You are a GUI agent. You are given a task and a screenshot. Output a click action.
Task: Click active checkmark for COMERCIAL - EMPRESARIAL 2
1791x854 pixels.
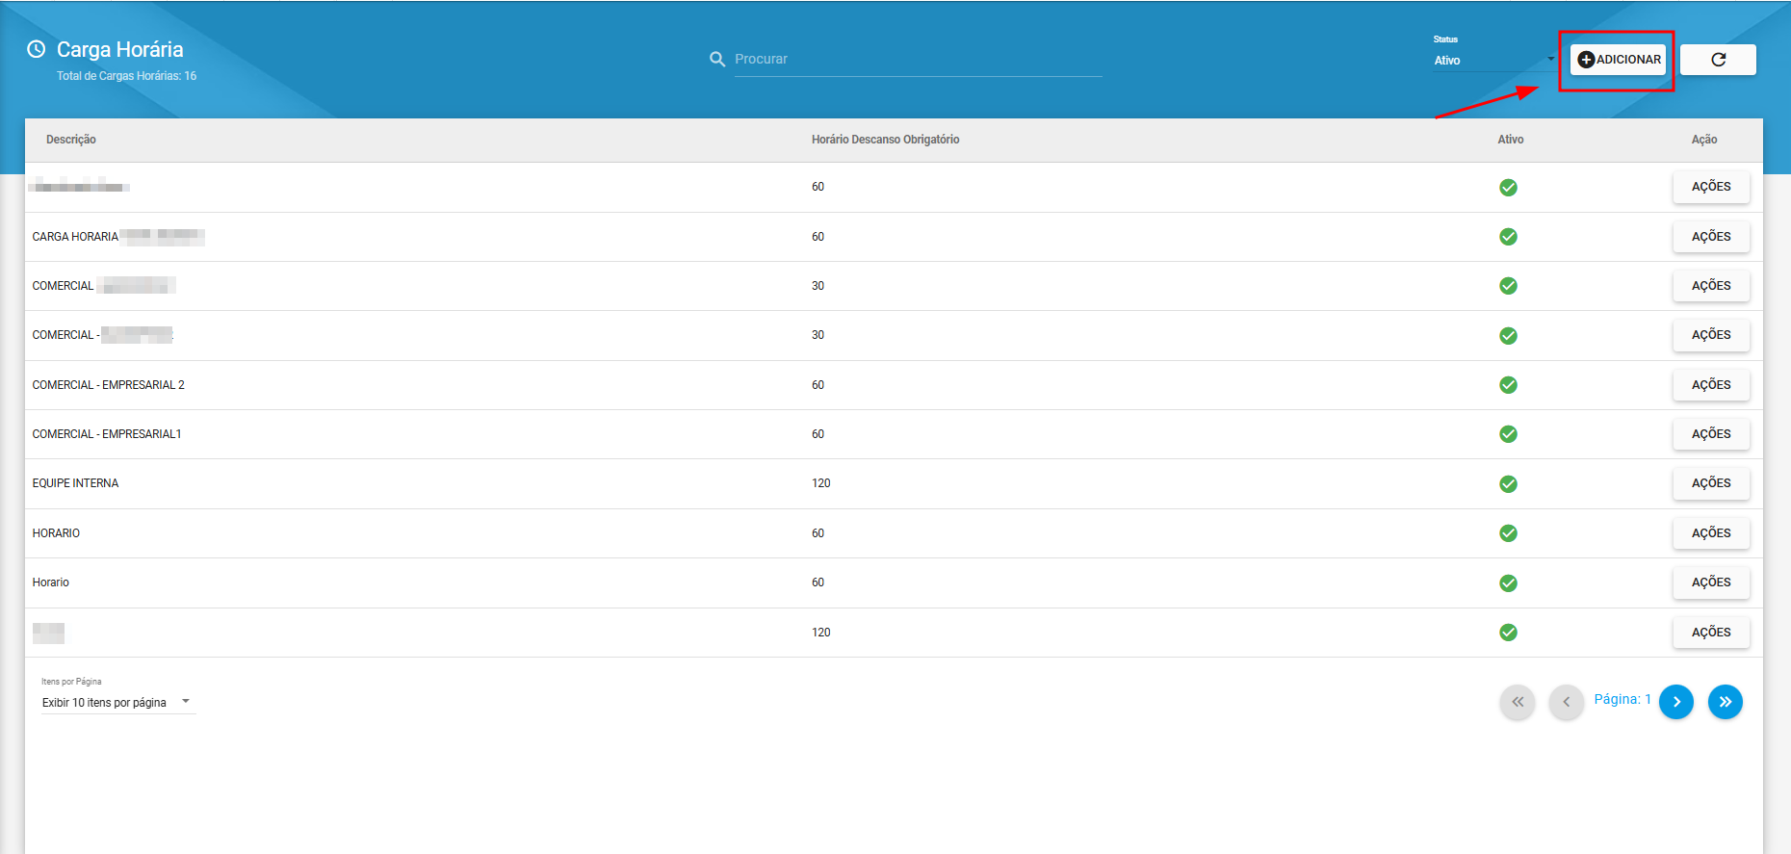click(1508, 385)
